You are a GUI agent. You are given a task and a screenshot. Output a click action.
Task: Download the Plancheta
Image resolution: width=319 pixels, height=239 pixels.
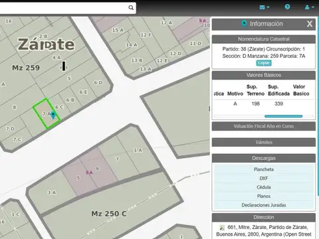click(264, 169)
